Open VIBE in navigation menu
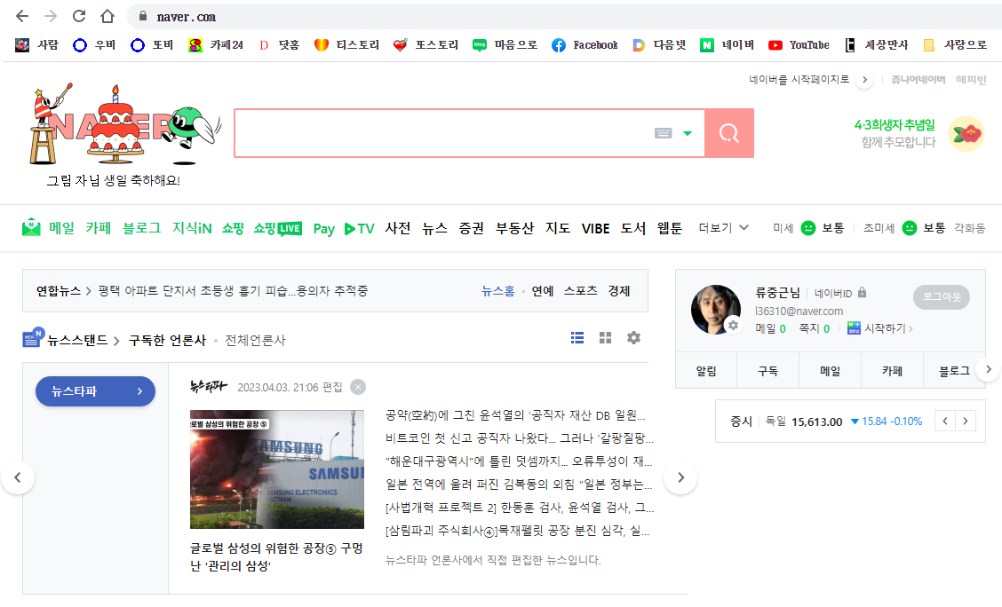1002x607 pixels. coord(595,228)
